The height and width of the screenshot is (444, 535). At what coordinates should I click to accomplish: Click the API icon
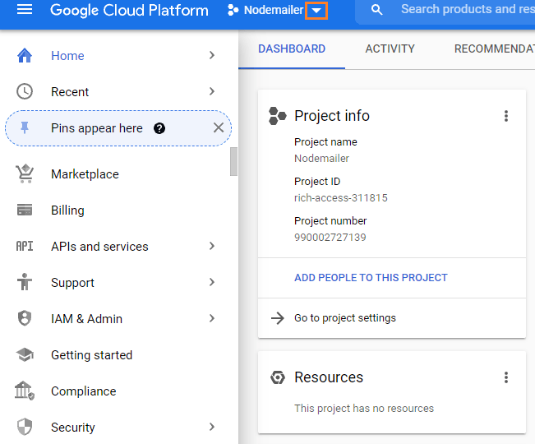(25, 246)
